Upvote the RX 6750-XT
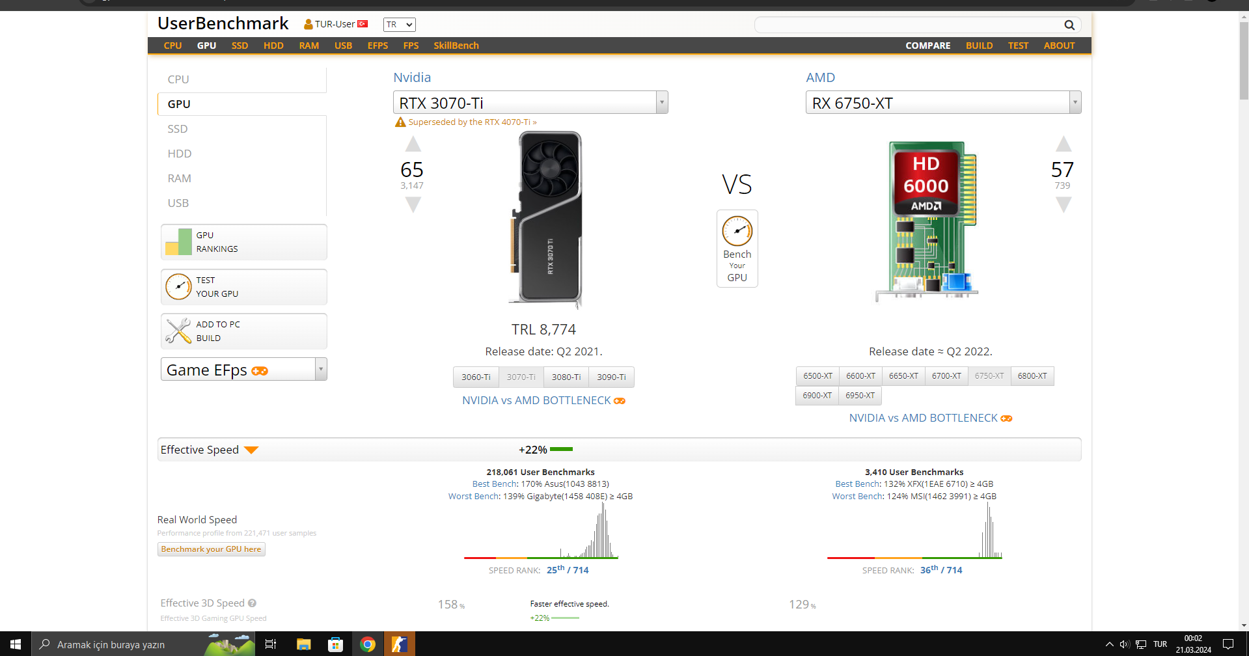The height and width of the screenshot is (656, 1249). click(1064, 144)
